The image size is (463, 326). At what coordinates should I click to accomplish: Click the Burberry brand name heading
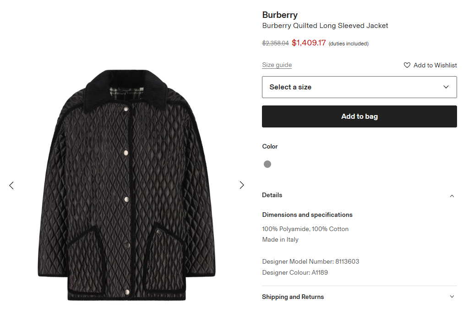pyautogui.click(x=280, y=15)
